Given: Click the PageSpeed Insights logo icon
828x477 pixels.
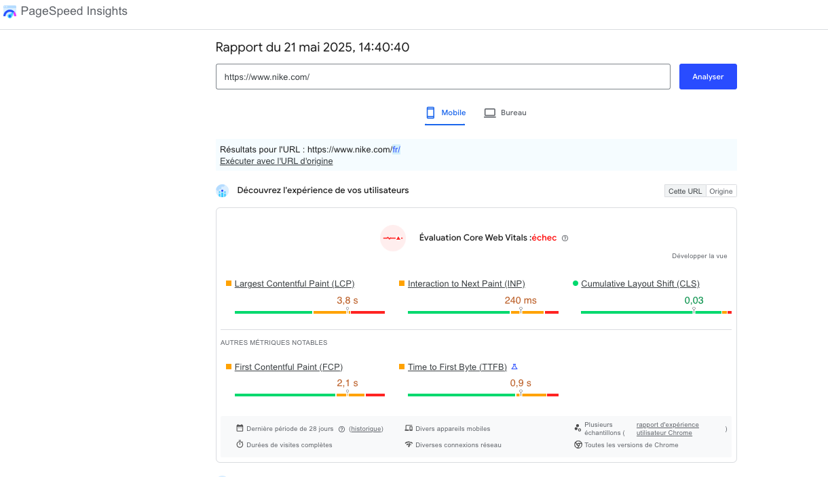Looking at the screenshot, I should pos(10,12).
